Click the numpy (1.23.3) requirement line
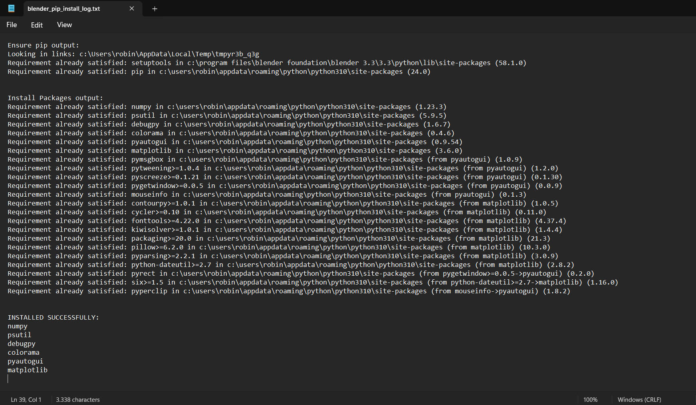696x405 pixels. click(227, 107)
